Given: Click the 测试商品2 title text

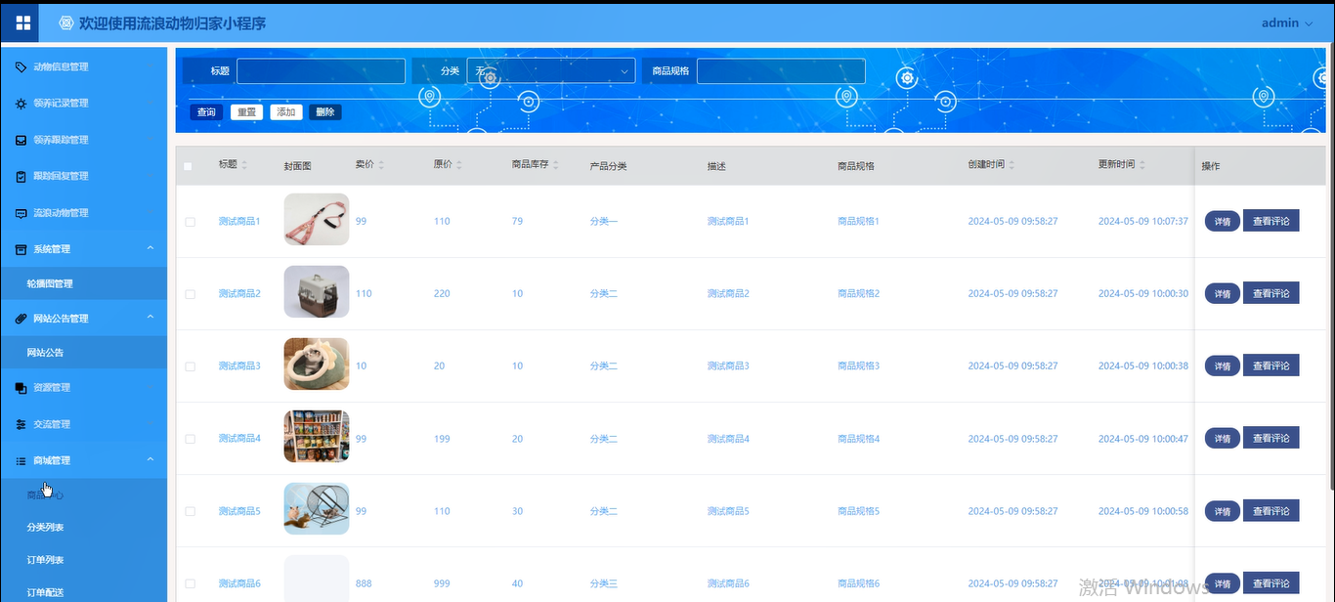Looking at the screenshot, I should (239, 294).
